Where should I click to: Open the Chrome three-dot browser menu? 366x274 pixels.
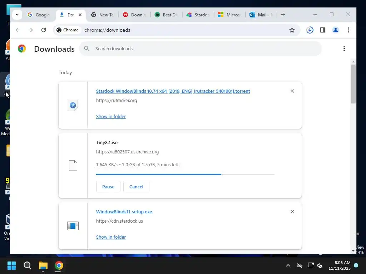(348, 30)
